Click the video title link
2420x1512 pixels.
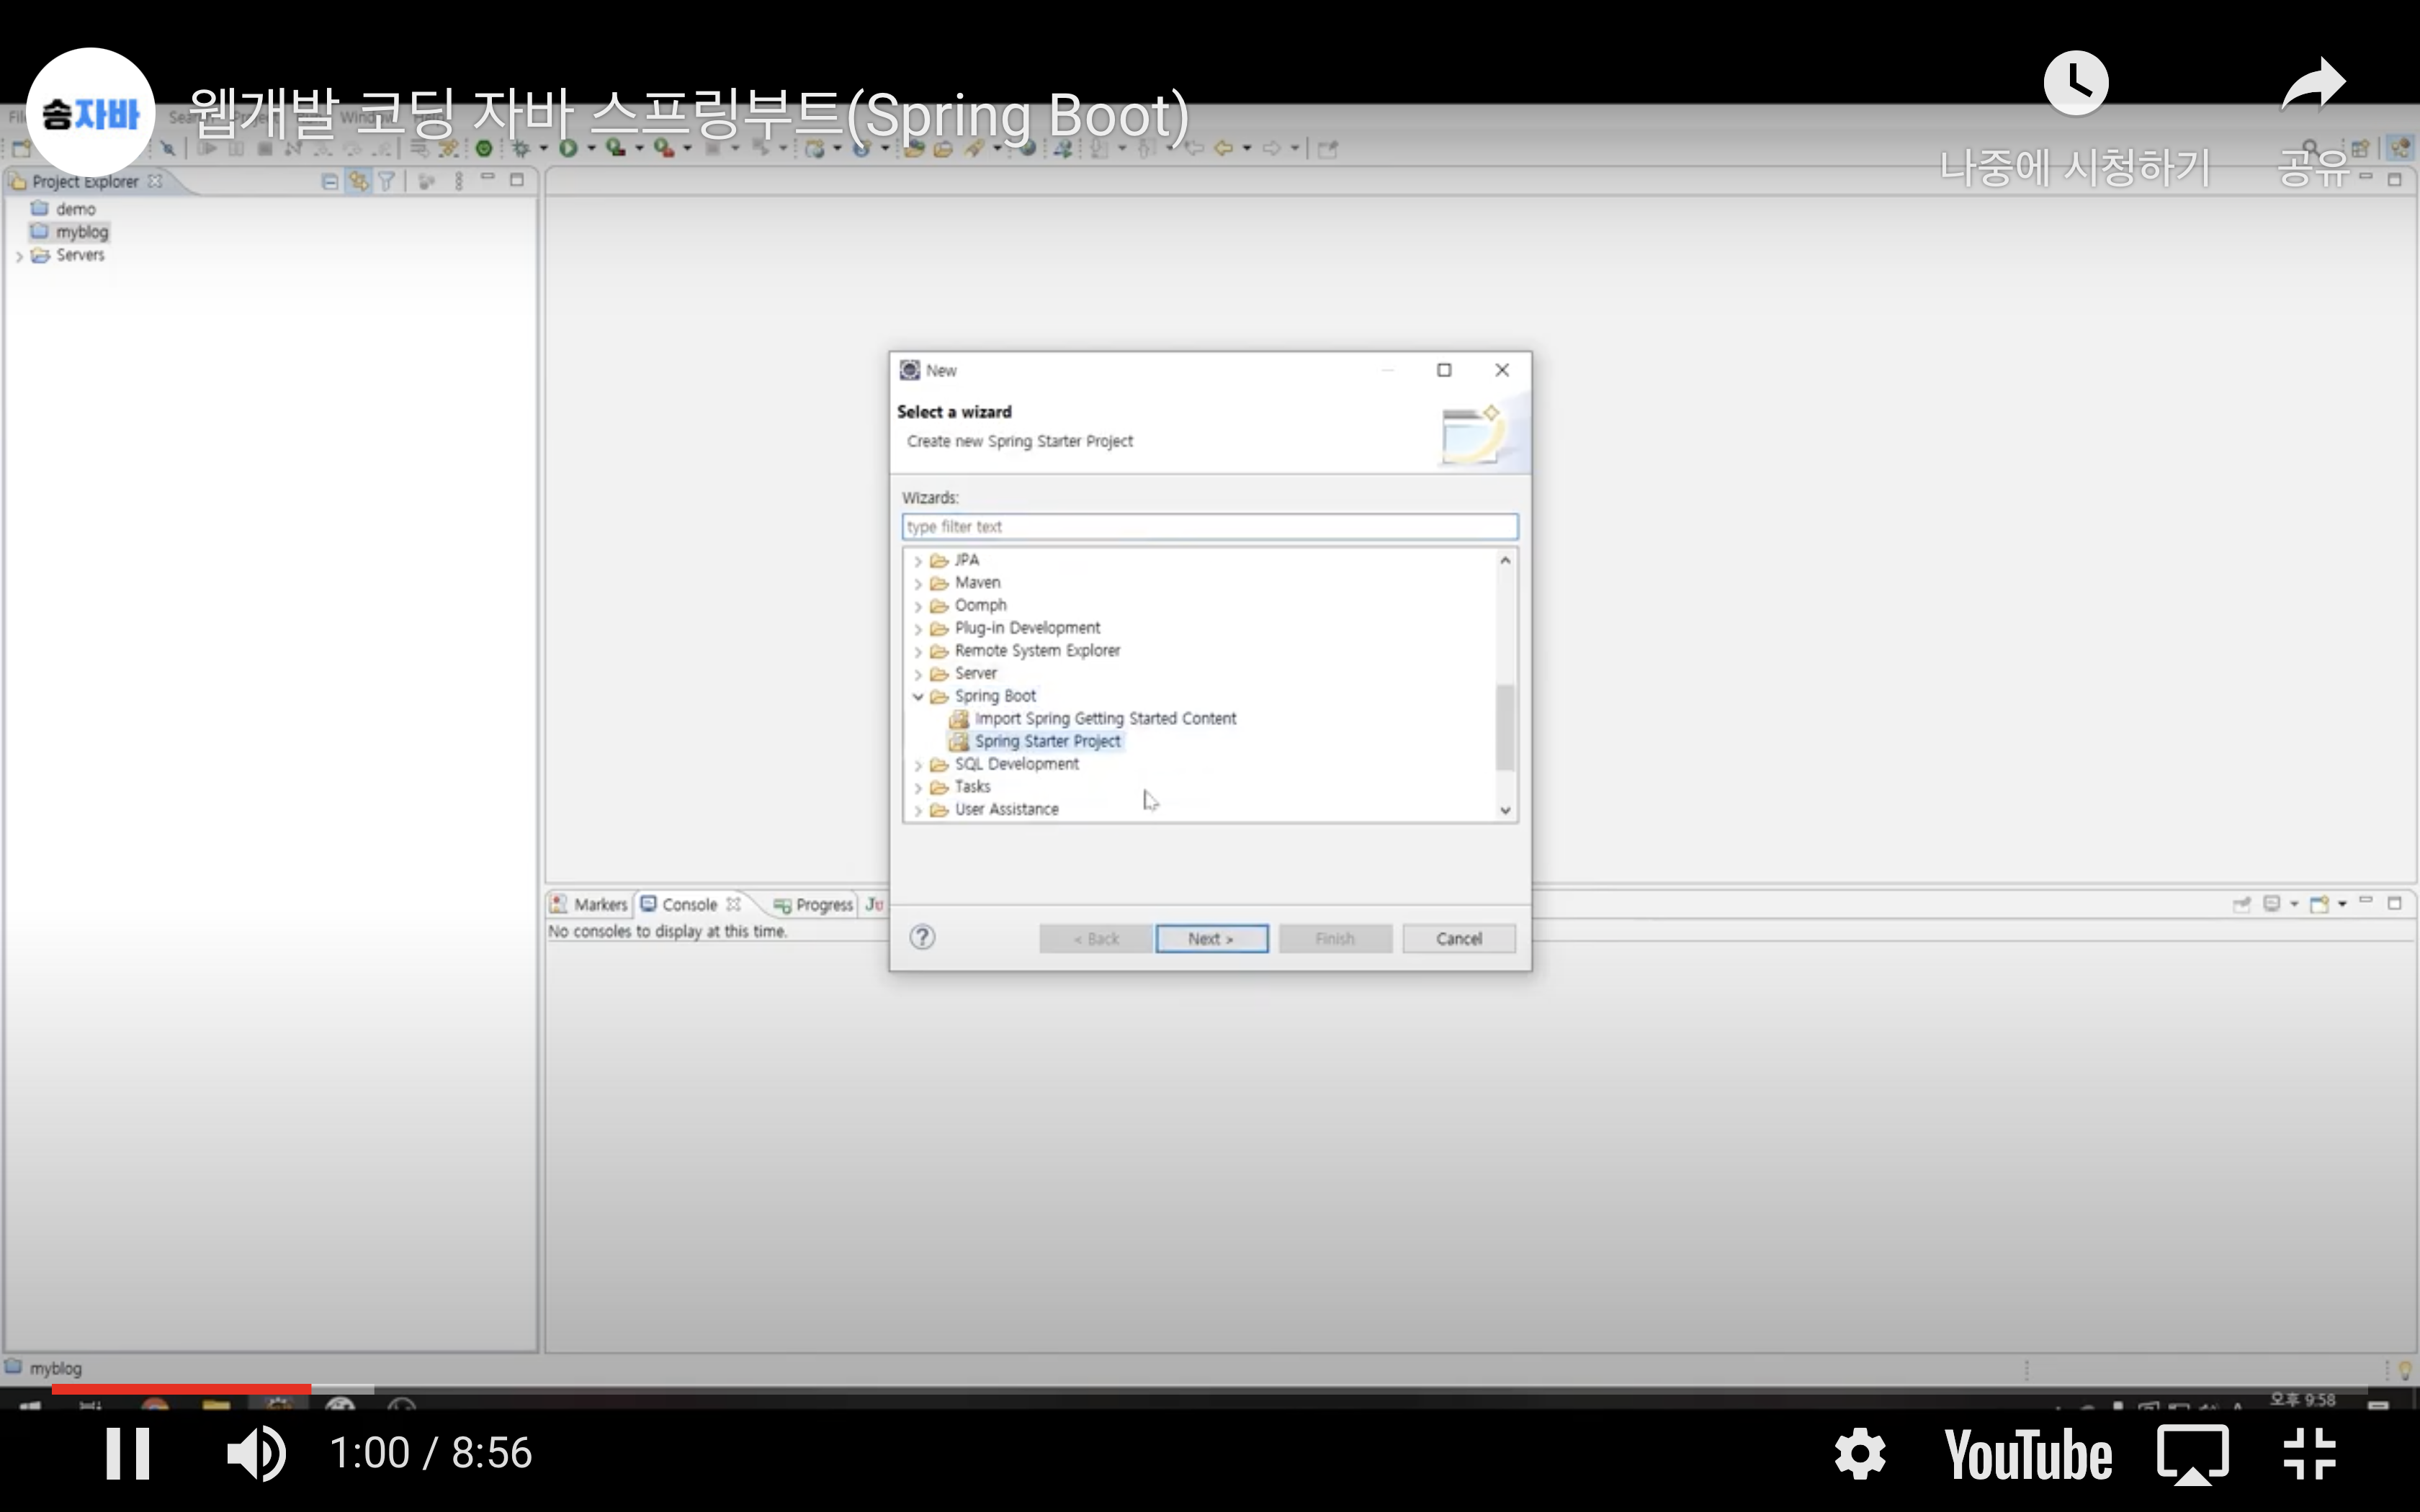(x=689, y=115)
